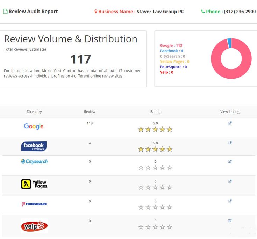
Task: Click the 'Yelp : 0' legend entry
Action: point(166,72)
